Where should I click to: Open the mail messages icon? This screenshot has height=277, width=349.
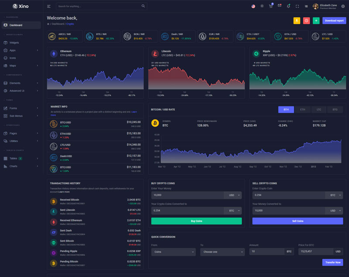[x=279, y=6]
